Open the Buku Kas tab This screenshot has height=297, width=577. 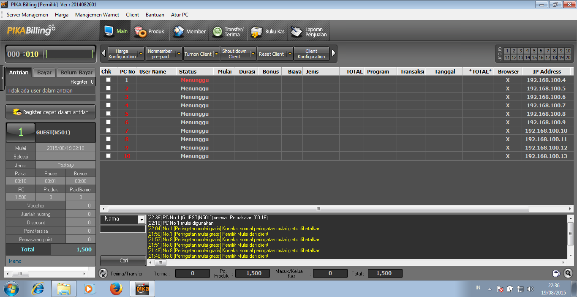coord(268,31)
